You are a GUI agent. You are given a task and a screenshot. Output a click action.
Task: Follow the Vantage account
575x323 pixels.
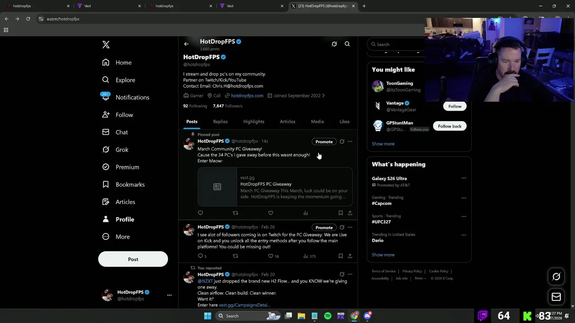tap(455, 106)
